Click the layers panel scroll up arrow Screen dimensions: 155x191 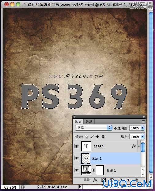(143, 170)
